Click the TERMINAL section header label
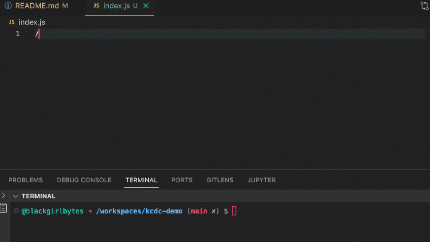Viewport: 430px width, 242px height. click(39, 196)
